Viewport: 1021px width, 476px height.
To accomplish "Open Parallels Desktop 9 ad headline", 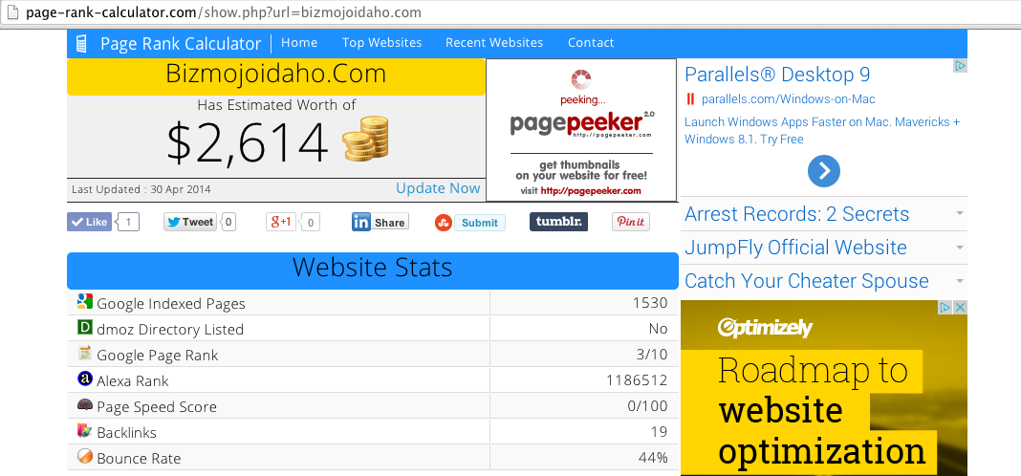I will 777,75.
